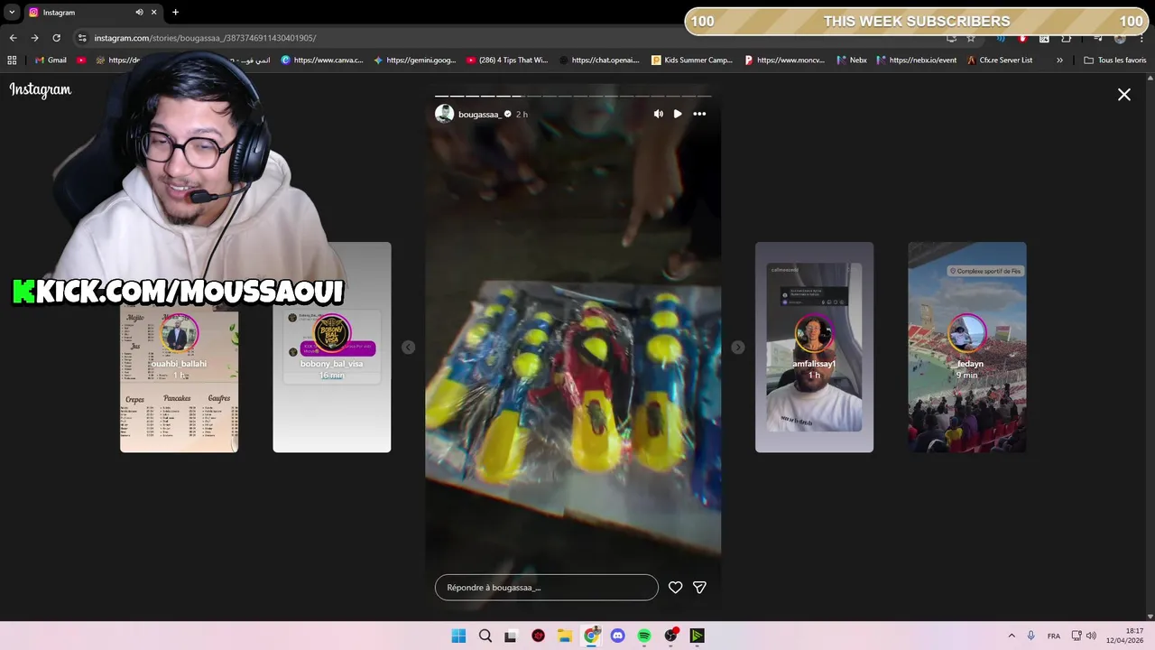Open the apps grid in bookmarks bar
Screen dimensions: 1155x650
point(12,60)
